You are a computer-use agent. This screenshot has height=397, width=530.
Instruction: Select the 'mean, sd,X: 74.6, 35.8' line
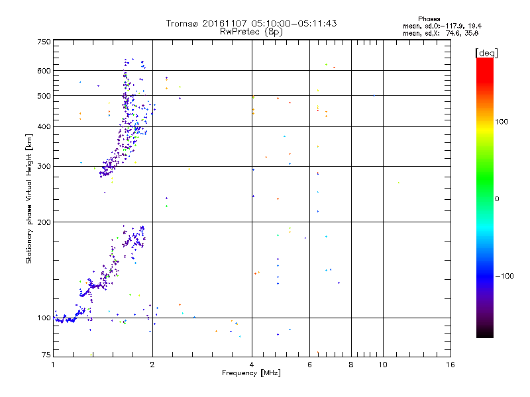tap(441, 33)
